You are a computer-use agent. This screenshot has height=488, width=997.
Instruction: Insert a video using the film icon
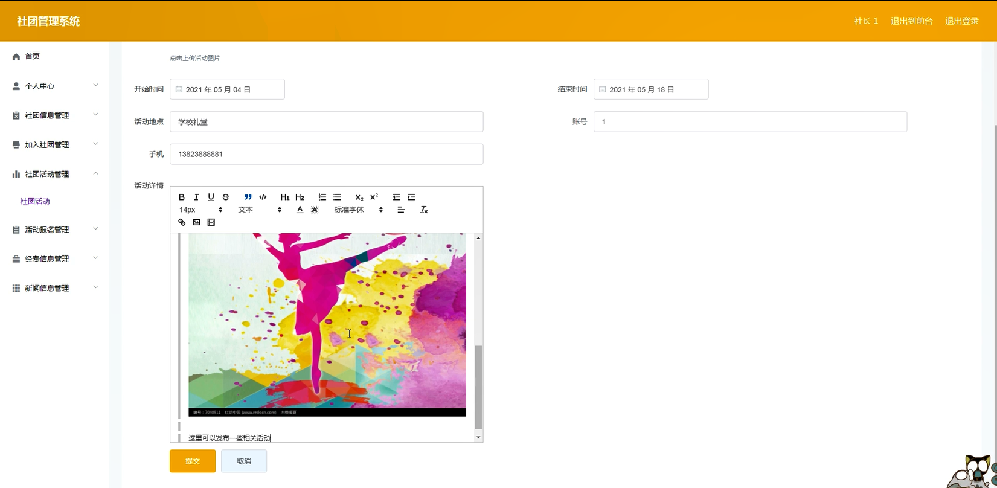[211, 222]
